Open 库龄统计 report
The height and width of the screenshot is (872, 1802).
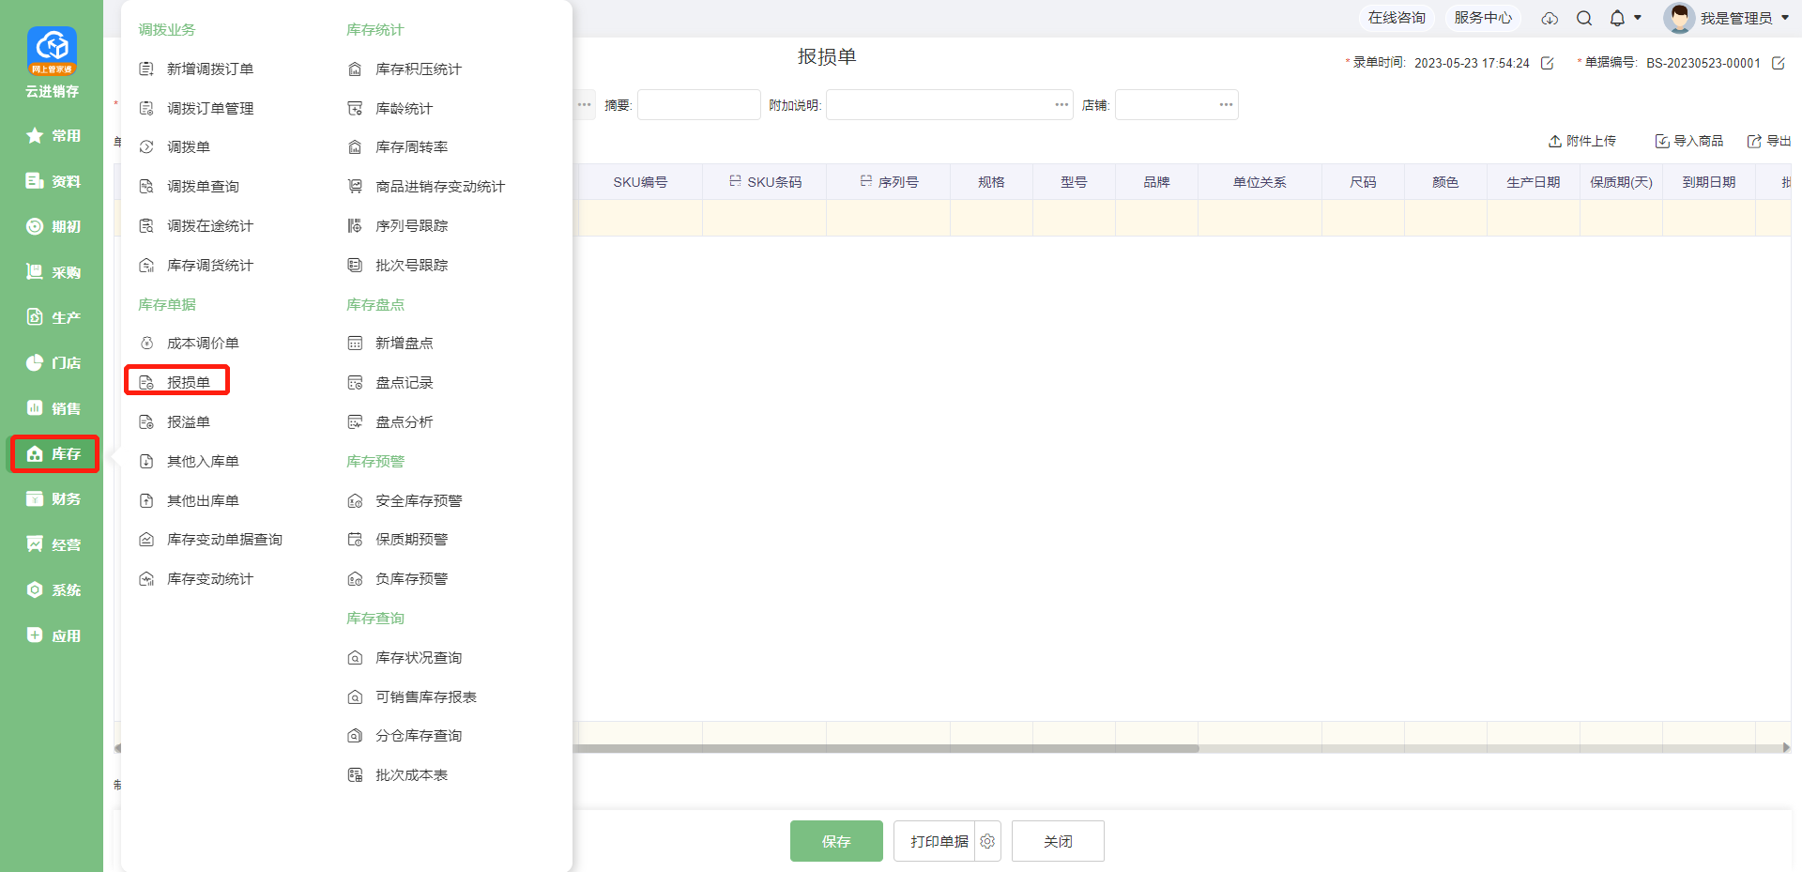390,108
